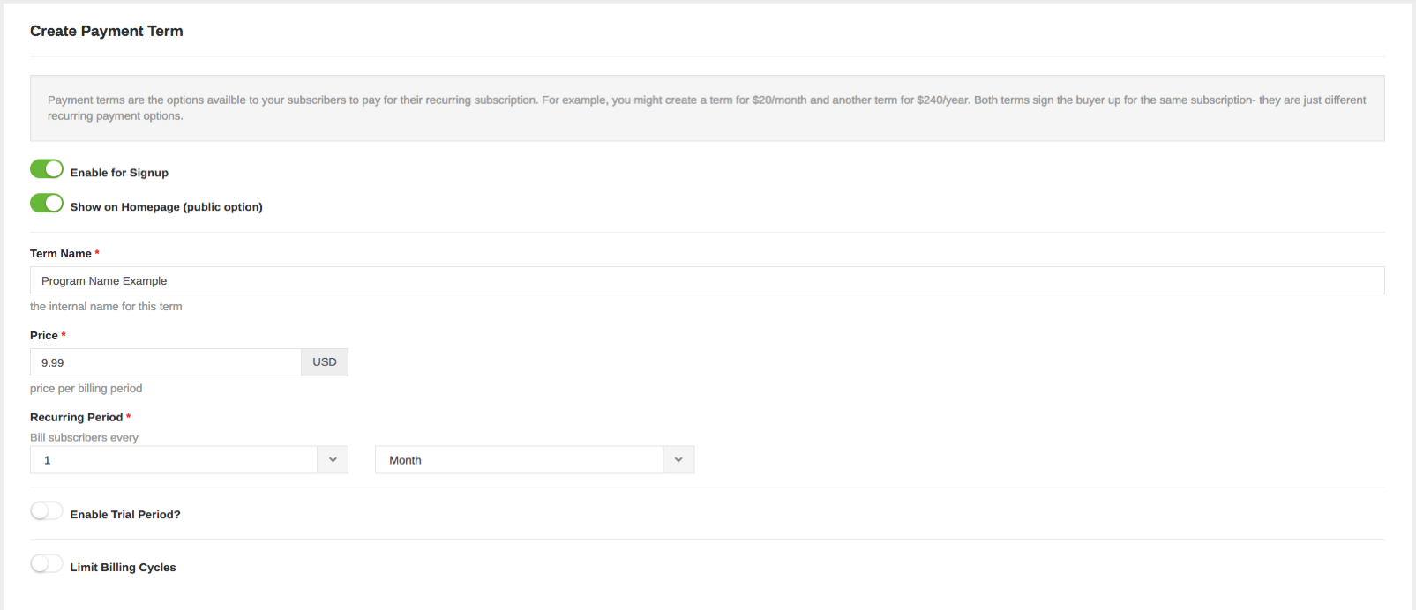
Task: Enable the Trial Period switch
Action: point(47,510)
